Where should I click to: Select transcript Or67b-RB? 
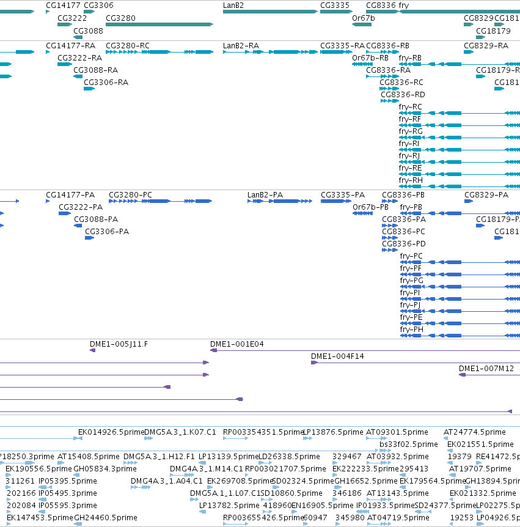pyautogui.click(x=370, y=58)
